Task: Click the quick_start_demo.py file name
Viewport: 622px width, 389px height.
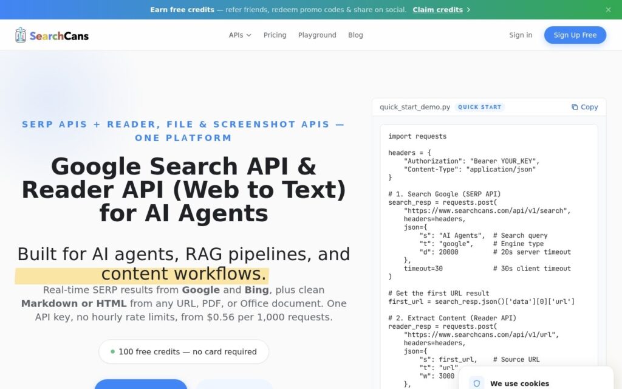Action: pos(415,107)
